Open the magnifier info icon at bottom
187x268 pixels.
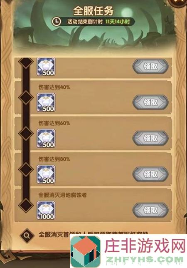pos(27,236)
